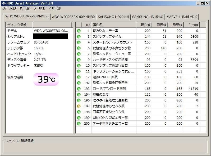
Task: Click the model value WDC WD30EZRX-00...
Action: (x=51, y=31)
